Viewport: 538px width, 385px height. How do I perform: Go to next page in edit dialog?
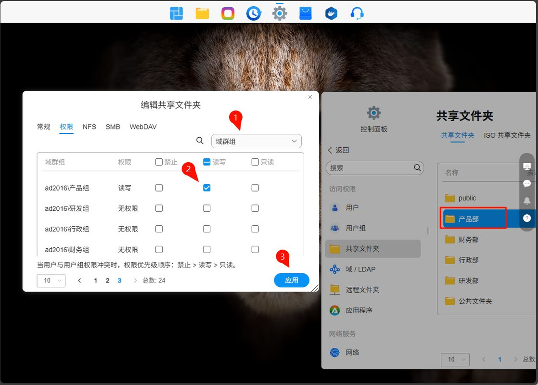(135, 281)
